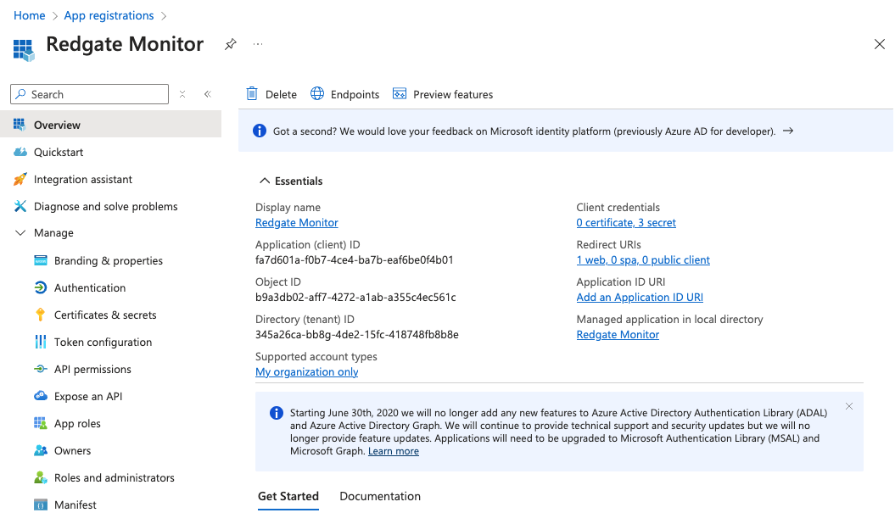Open Endpoints via the globe icon
The image size is (895, 524).
[x=317, y=94]
